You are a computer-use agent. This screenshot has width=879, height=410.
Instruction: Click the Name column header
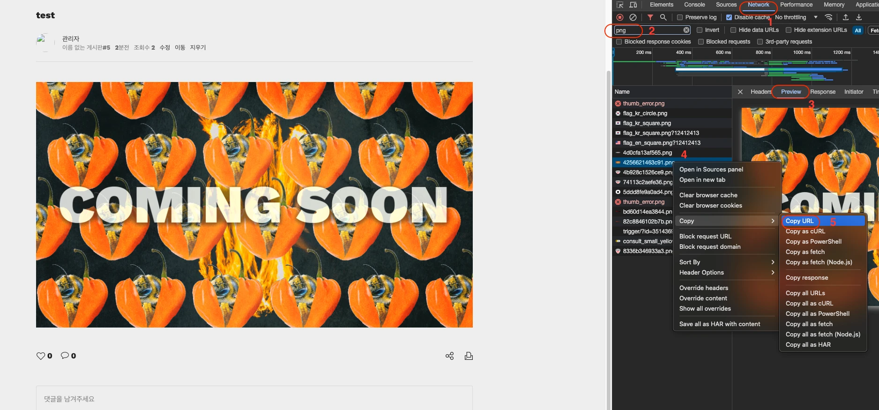click(x=672, y=92)
